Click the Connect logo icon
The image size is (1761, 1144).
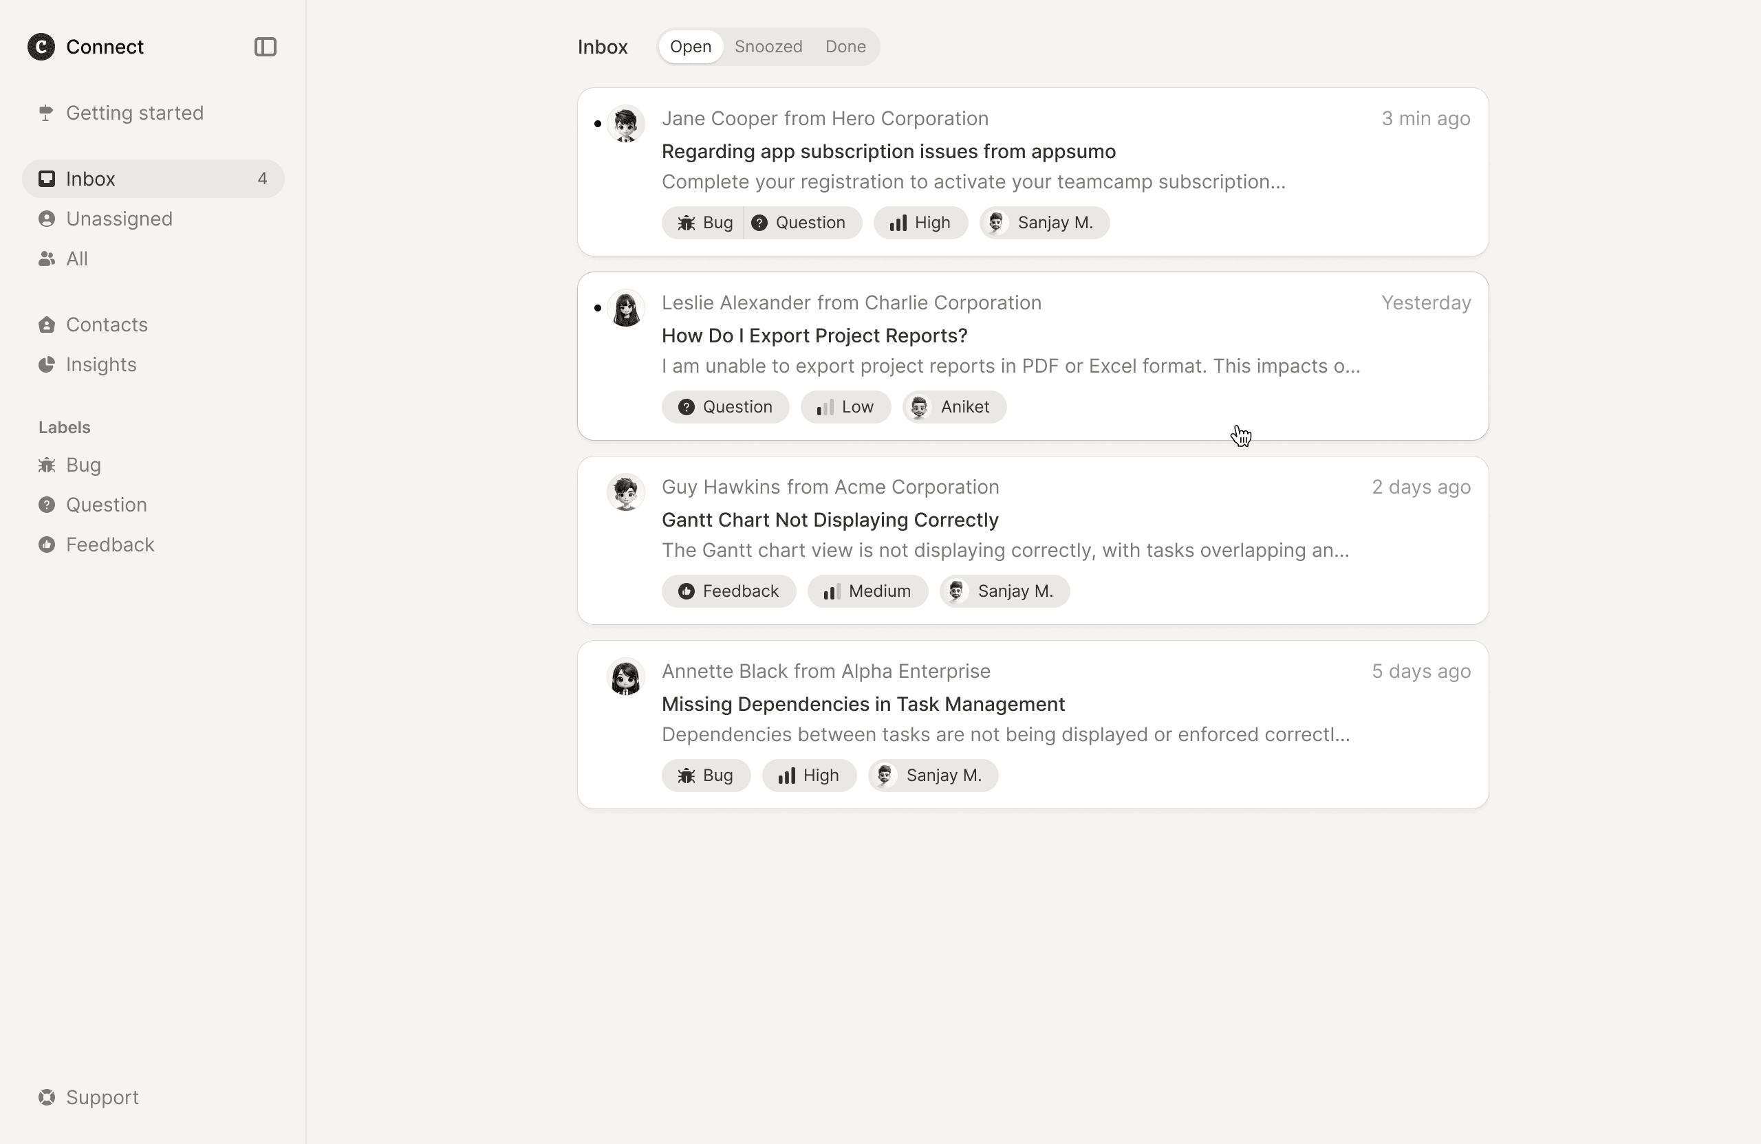coord(41,47)
